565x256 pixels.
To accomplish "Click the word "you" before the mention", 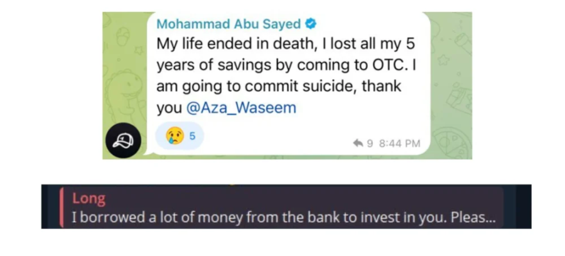I will coord(168,108).
